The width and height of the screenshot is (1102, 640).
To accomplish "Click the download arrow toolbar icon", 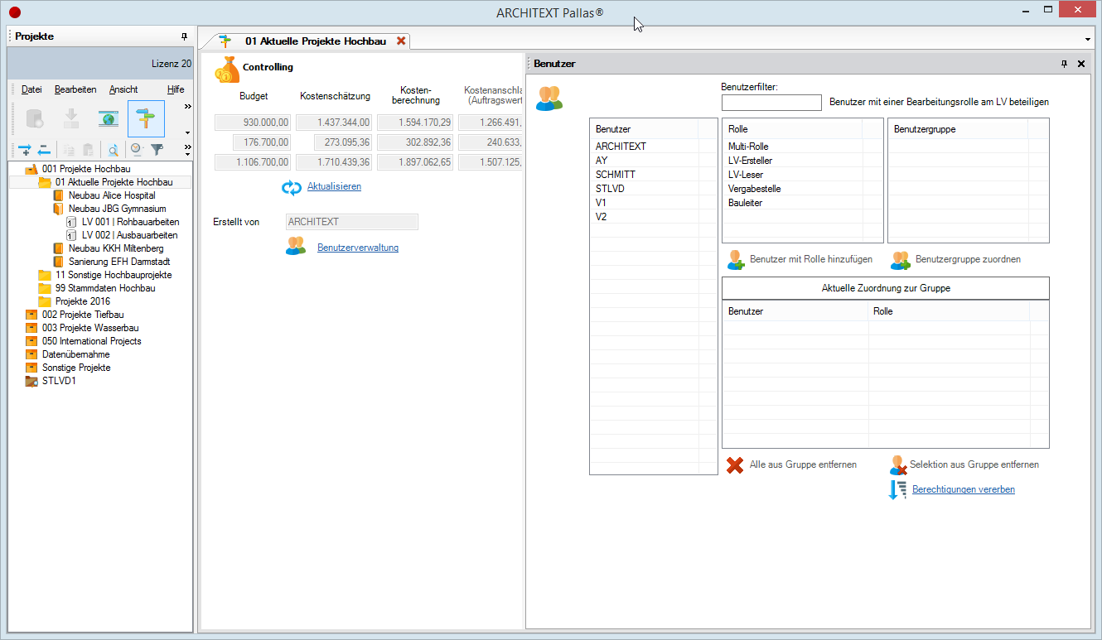I will pyautogui.click(x=71, y=119).
